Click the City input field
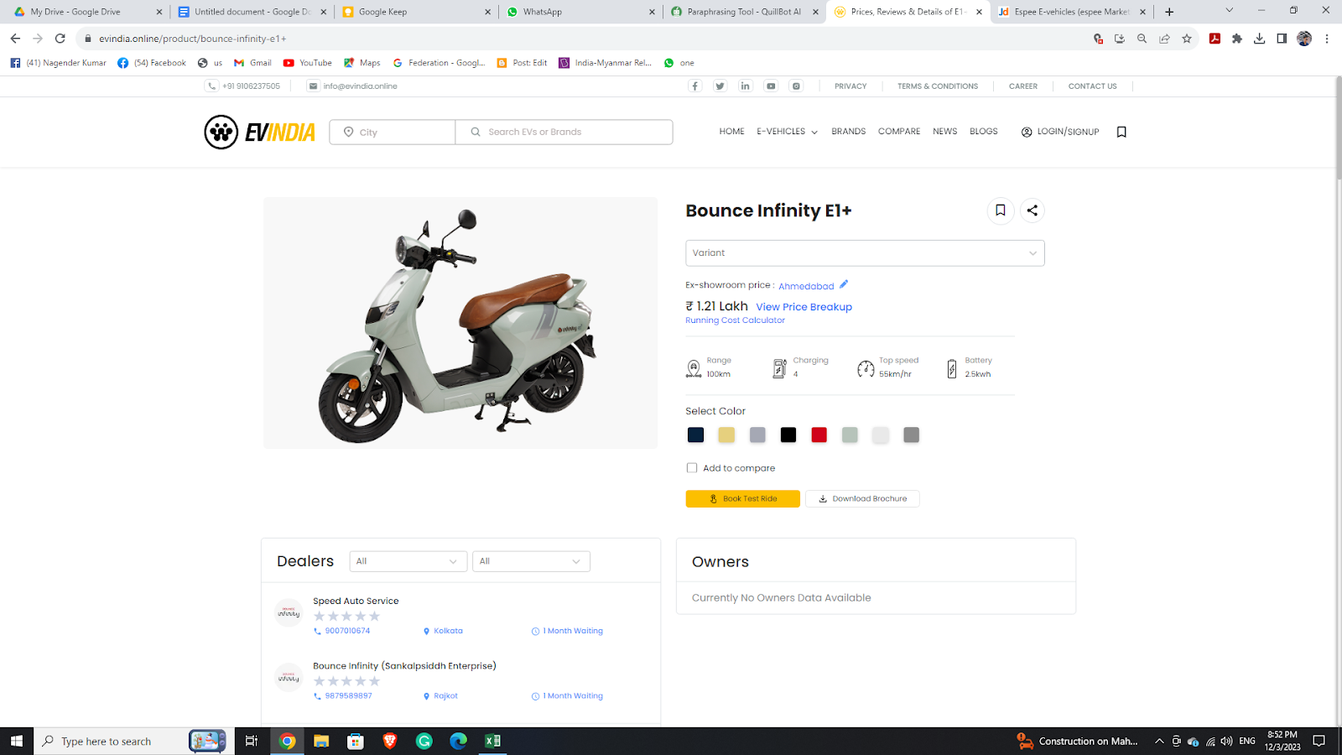 (x=393, y=132)
